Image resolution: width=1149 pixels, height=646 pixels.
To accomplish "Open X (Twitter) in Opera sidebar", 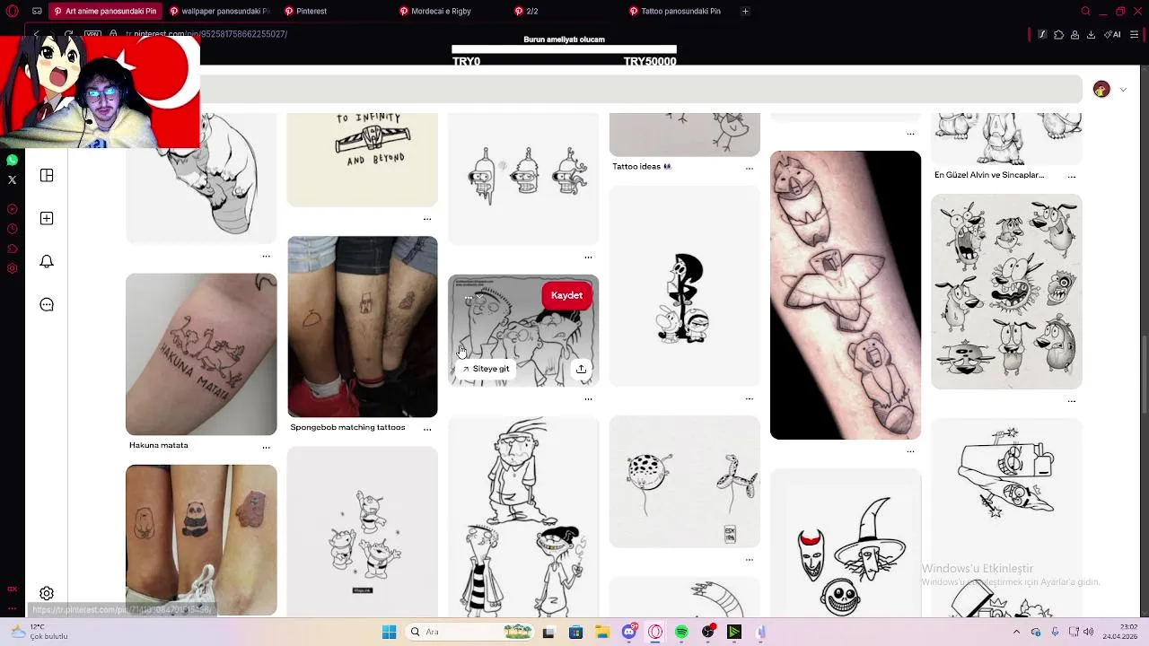I will [12, 179].
